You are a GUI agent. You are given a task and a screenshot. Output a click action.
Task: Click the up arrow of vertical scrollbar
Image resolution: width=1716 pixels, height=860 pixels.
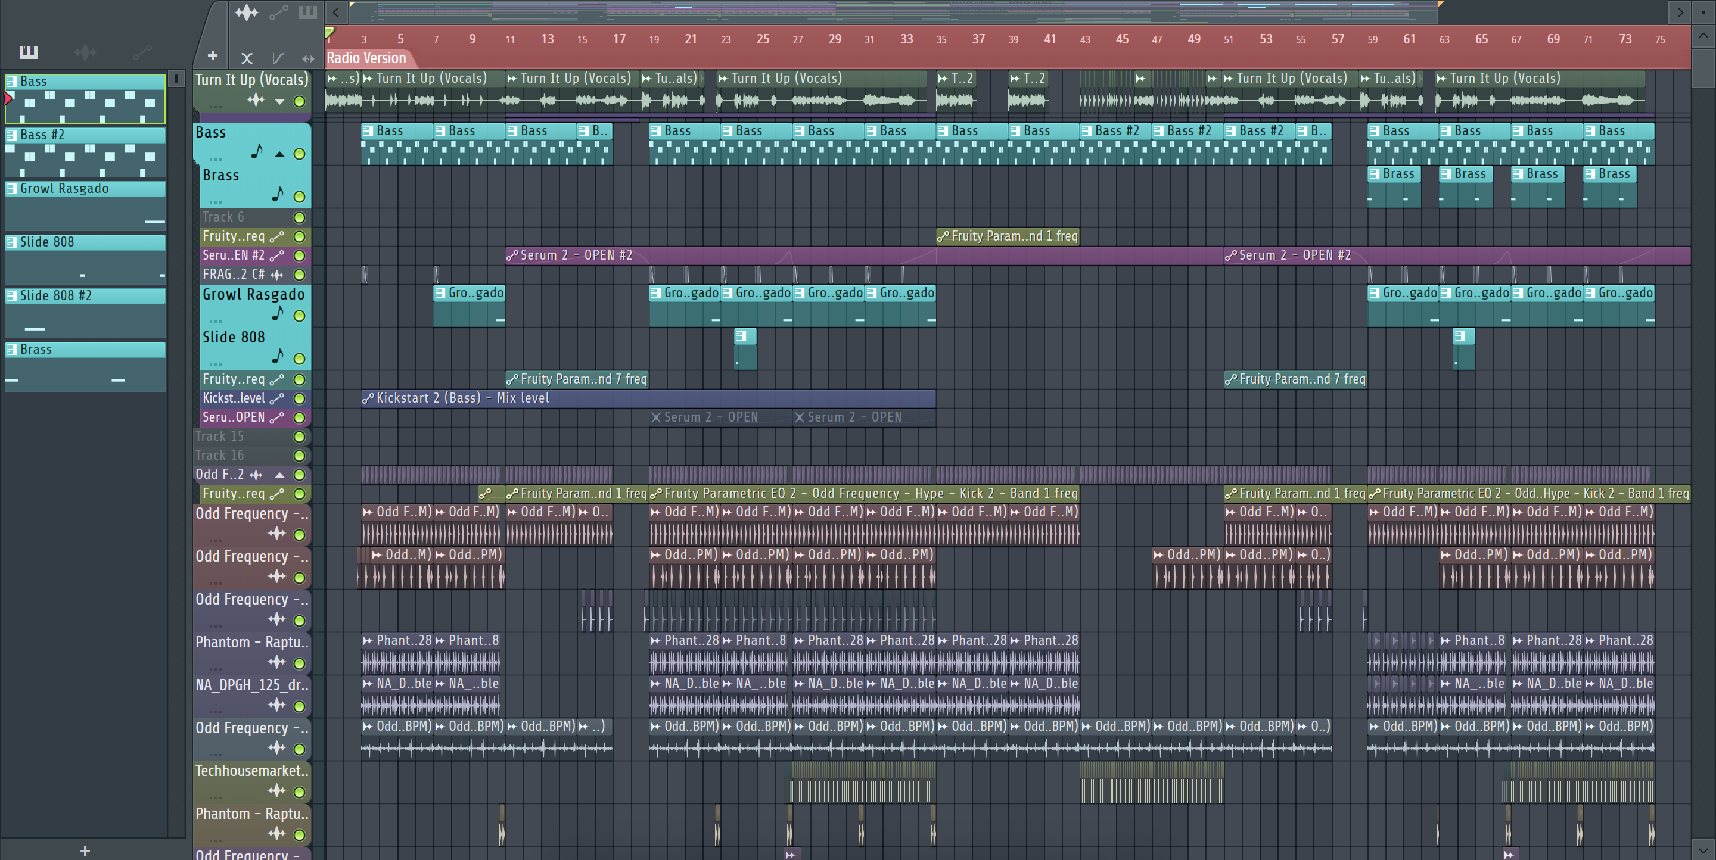[x=1703, y=35]
